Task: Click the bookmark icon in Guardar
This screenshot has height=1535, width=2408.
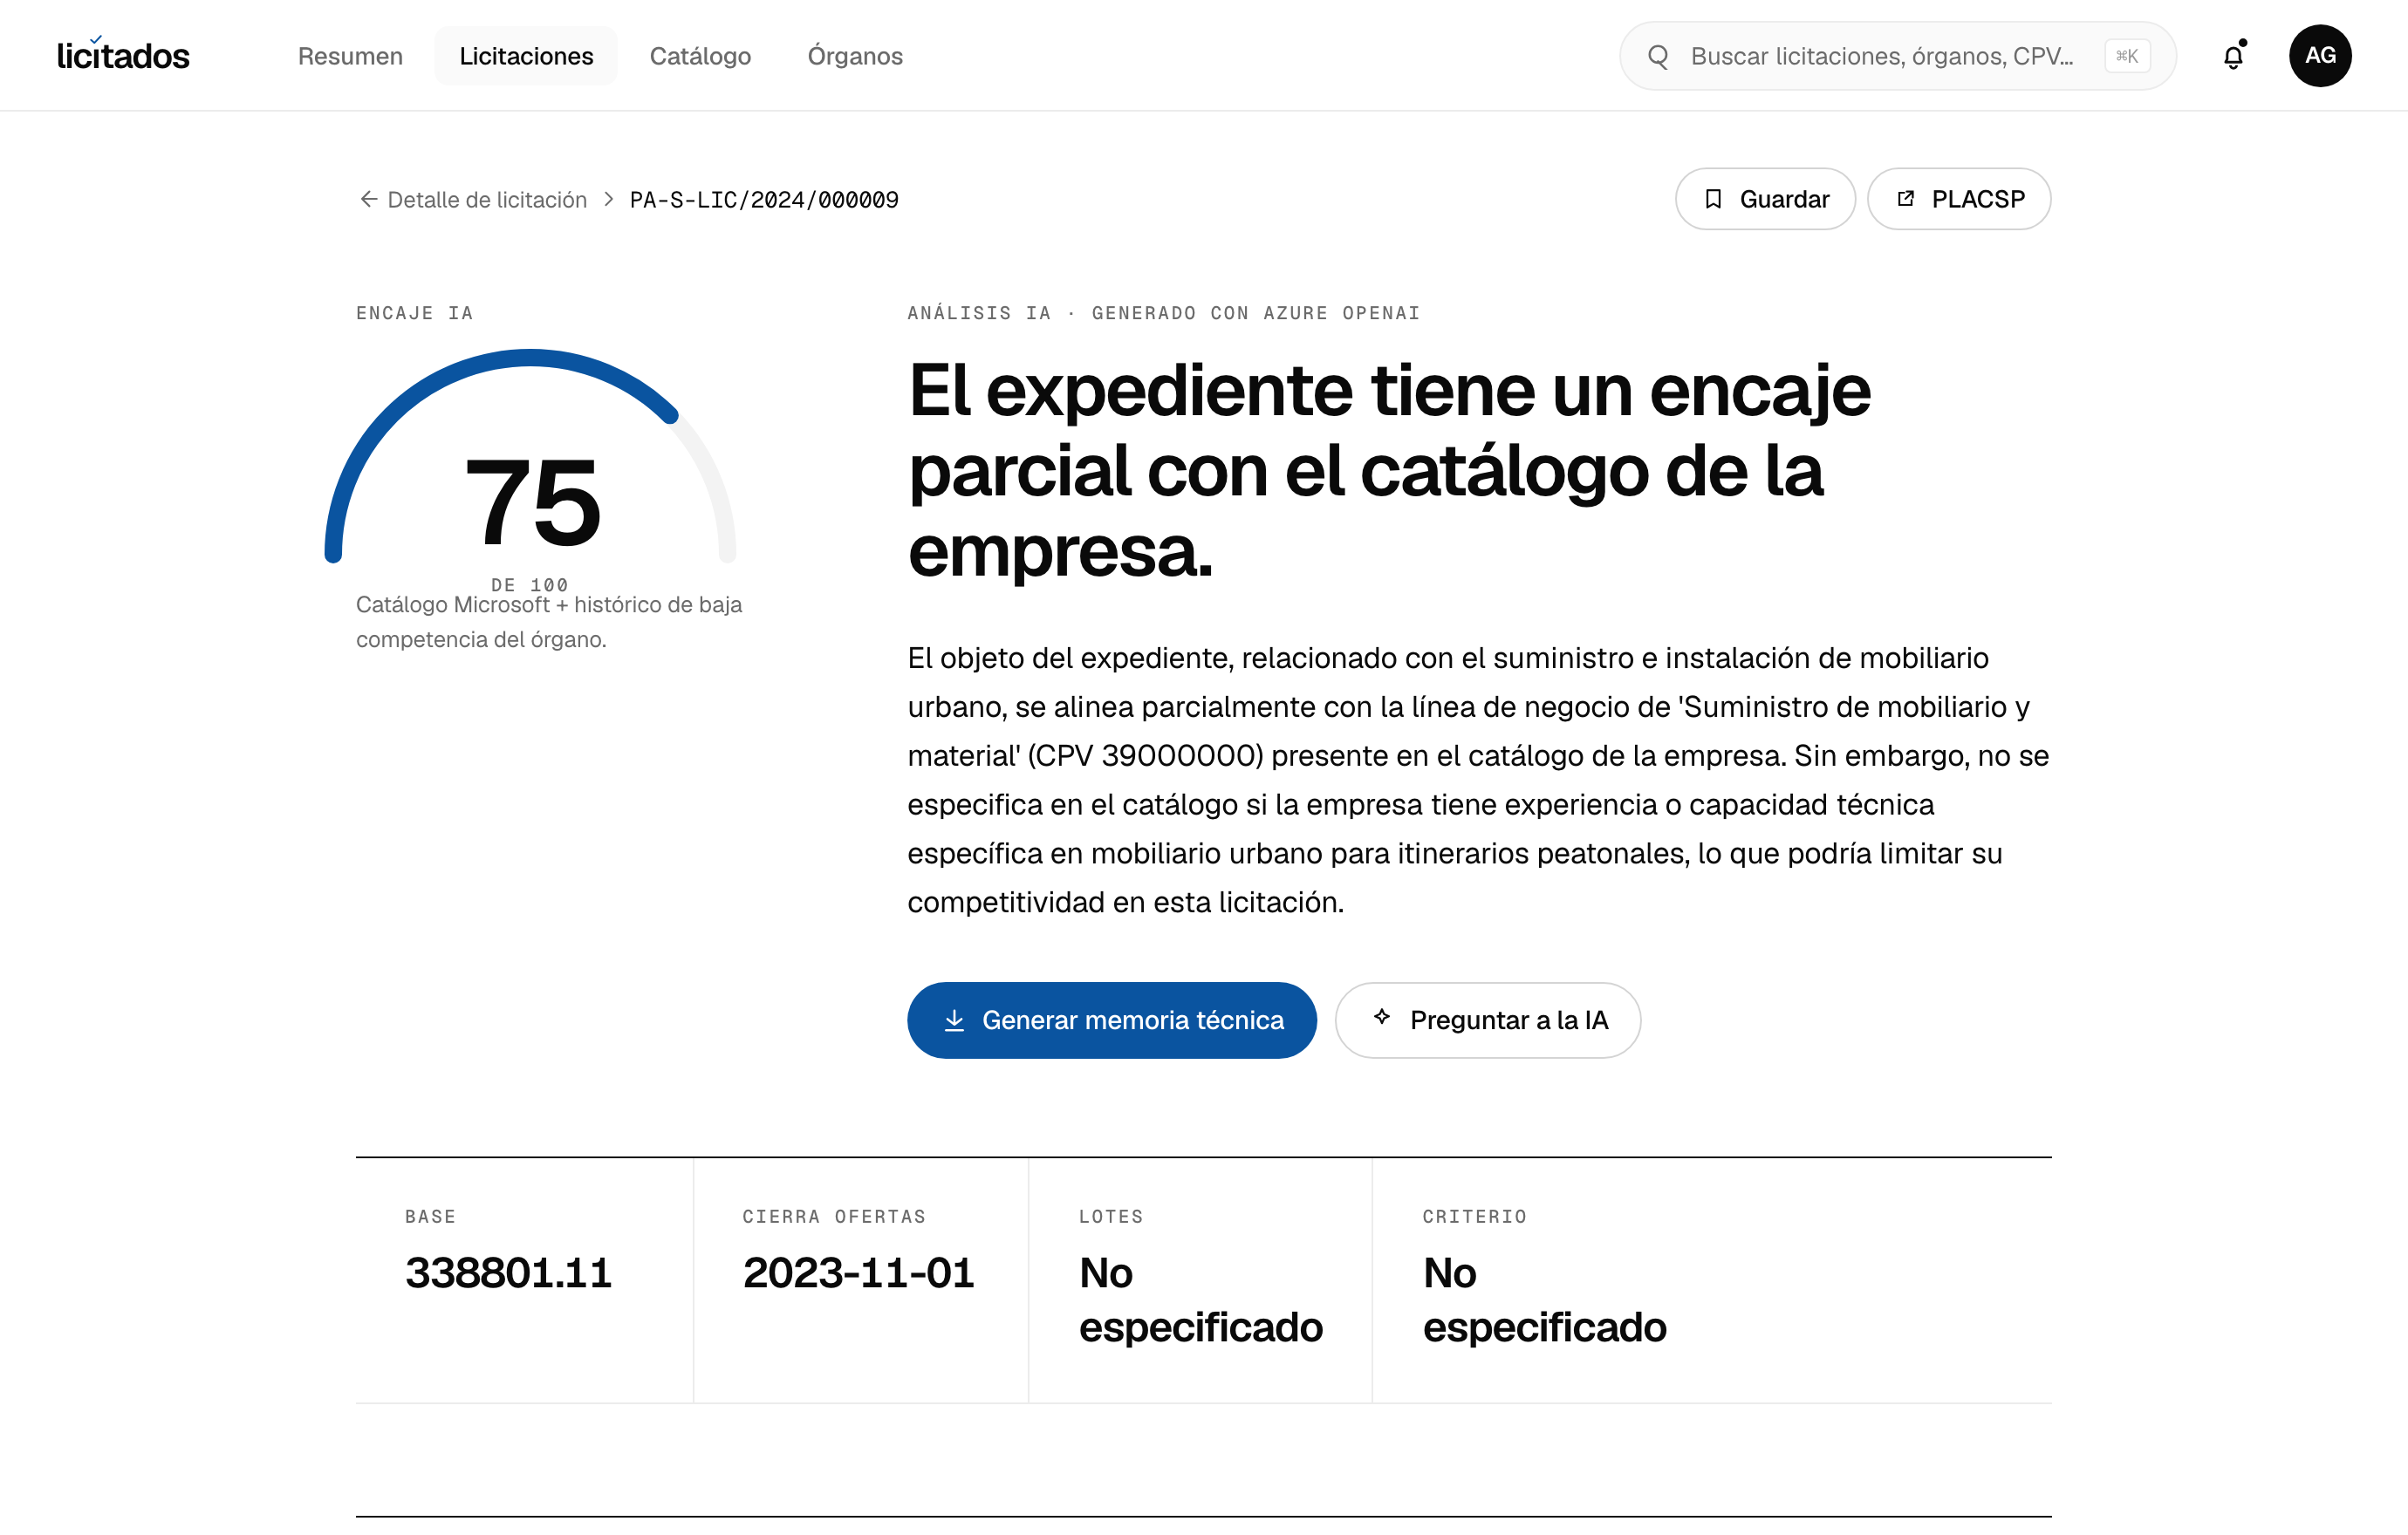Action: tap(1713, 199)
